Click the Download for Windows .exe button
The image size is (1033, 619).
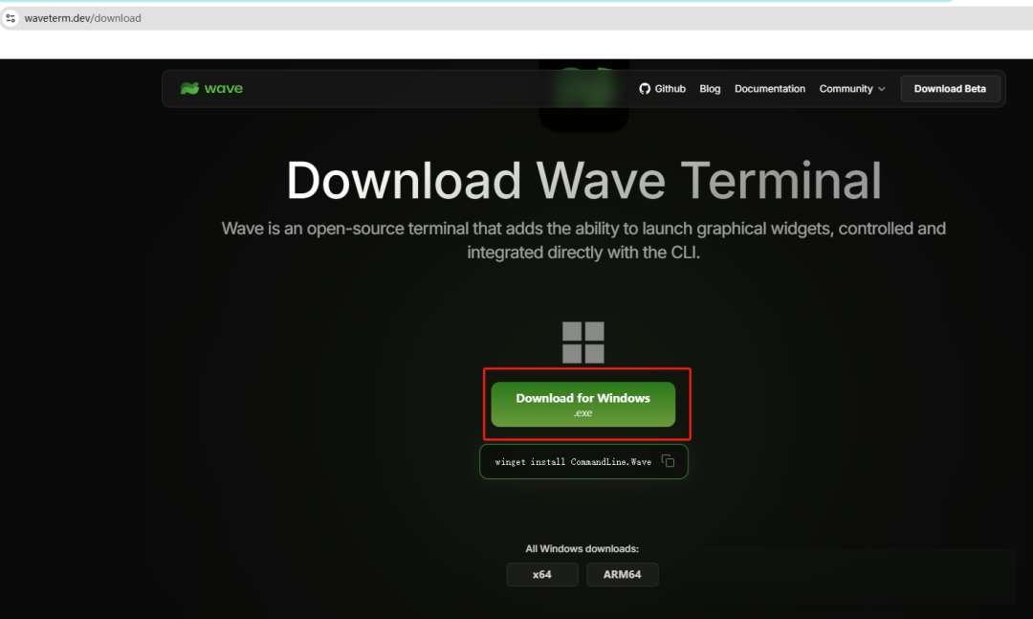(583, 404)
